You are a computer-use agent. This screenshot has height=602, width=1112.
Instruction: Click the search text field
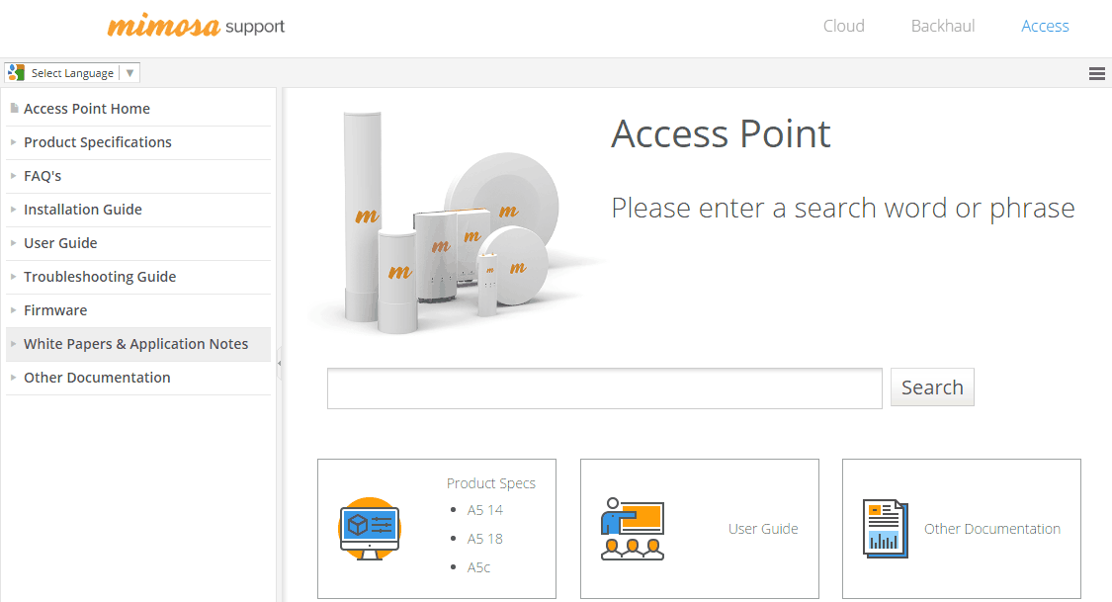pyautogui.click(x=604, y=387)
